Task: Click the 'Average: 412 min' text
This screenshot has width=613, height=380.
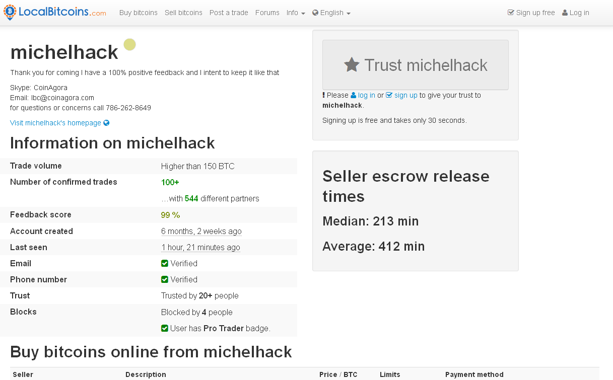Action: 374,246
